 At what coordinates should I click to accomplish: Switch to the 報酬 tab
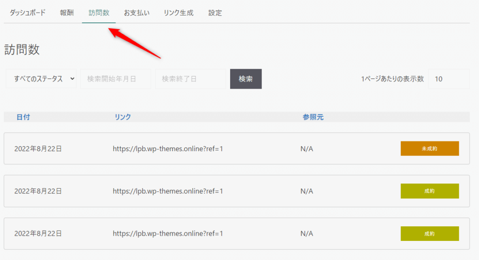67,13
